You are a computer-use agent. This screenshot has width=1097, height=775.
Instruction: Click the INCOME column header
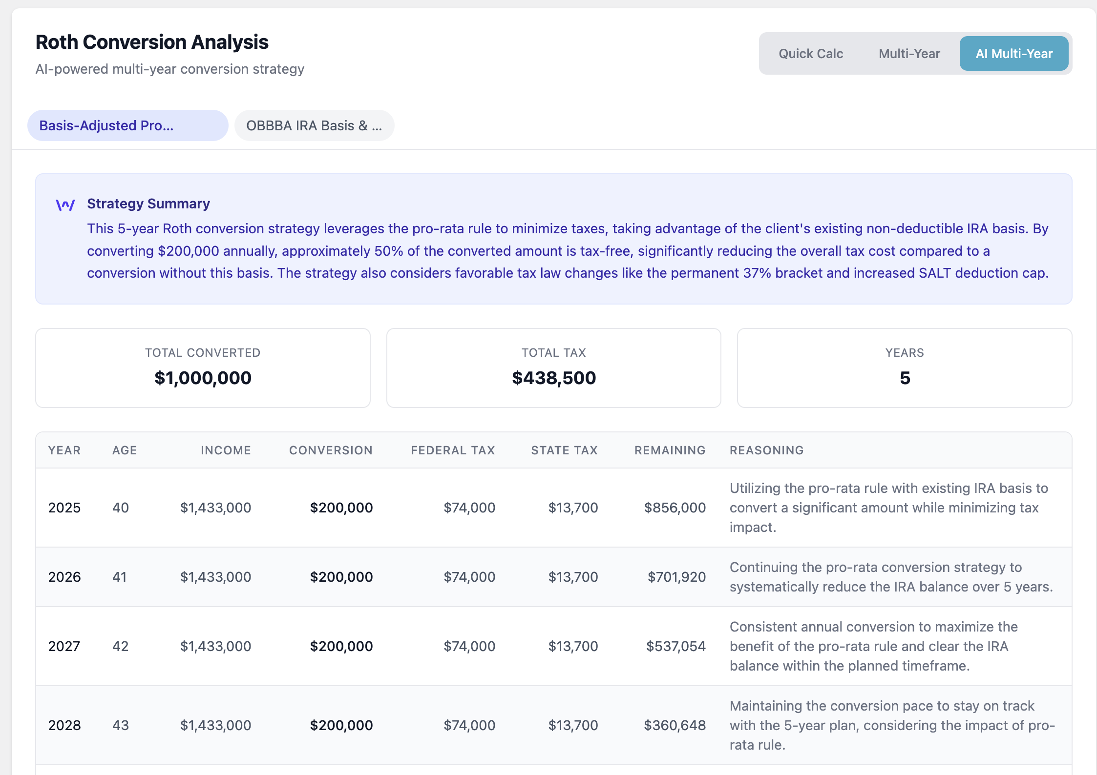click(225, 450)
